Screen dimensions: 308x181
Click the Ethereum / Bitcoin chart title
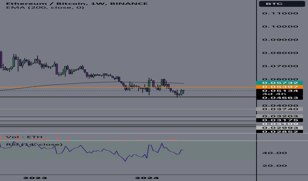click(x=77, y=4)
